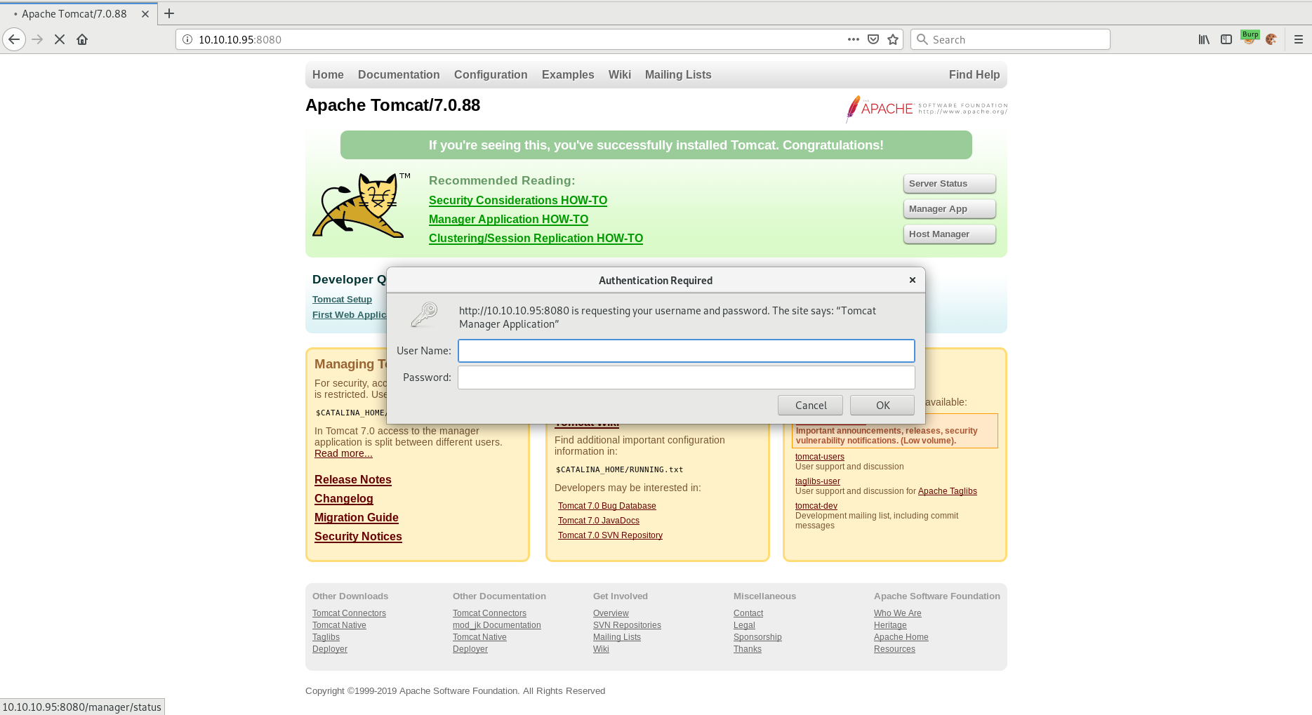Click the Server Status button
The width and height of the screenshot is (1312, 715).
(949, 183)
